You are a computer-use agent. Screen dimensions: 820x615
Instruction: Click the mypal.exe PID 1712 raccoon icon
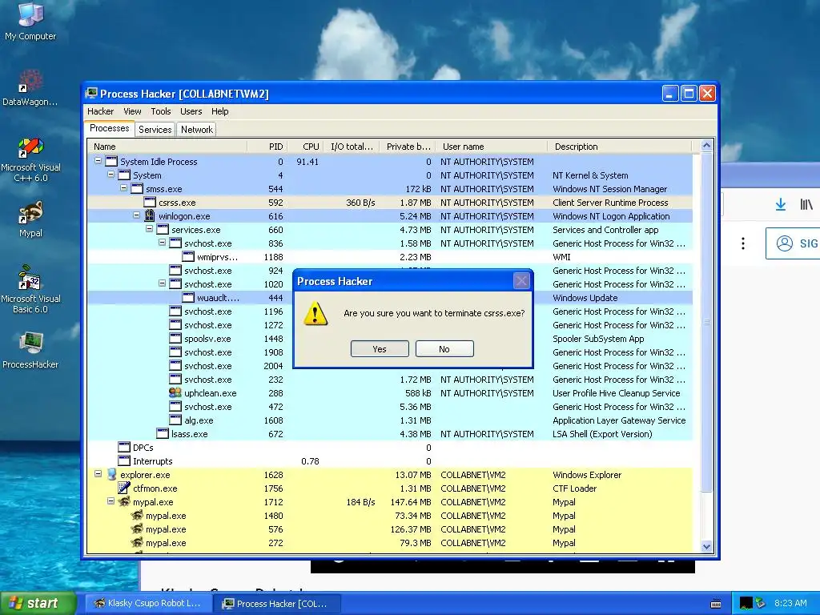point(124,501)
